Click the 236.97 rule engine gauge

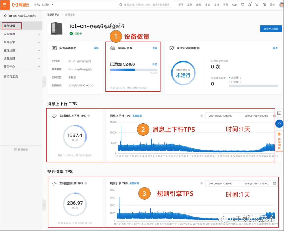75,204
